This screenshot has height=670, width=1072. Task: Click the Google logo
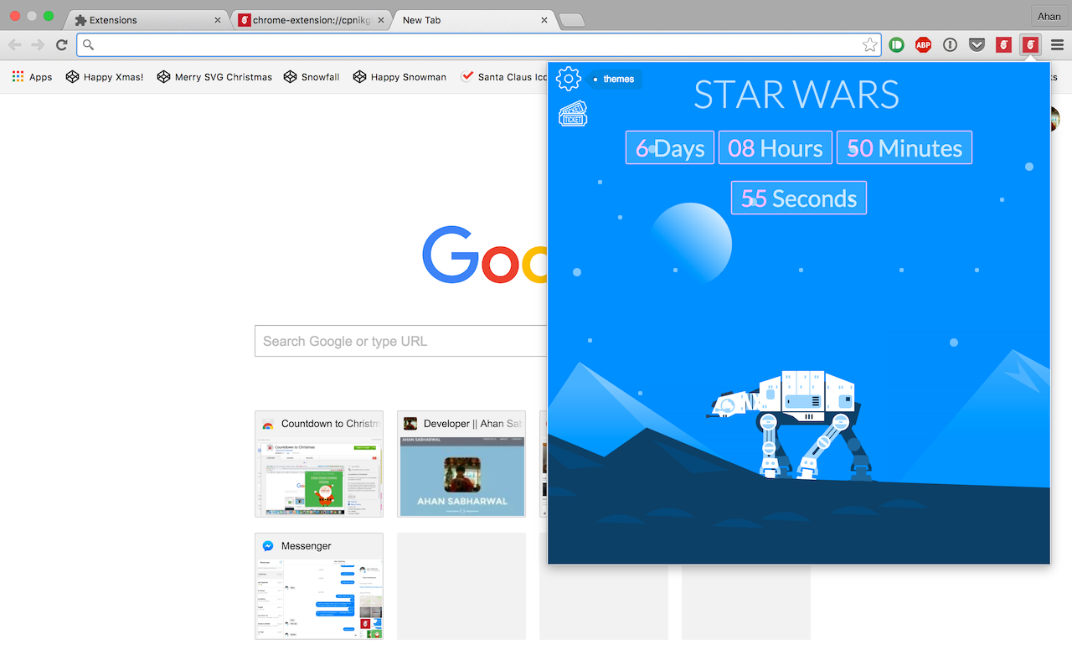[485, 255]
